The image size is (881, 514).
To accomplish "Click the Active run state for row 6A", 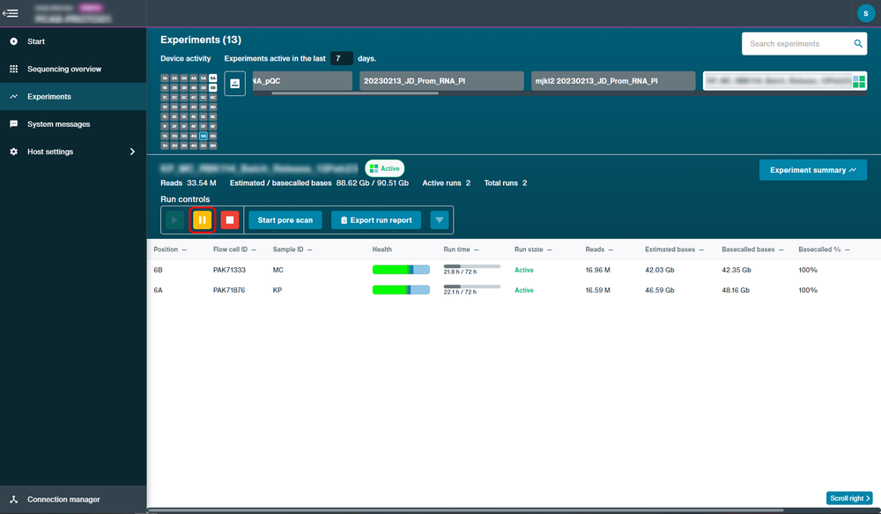I will pos(523,290).
